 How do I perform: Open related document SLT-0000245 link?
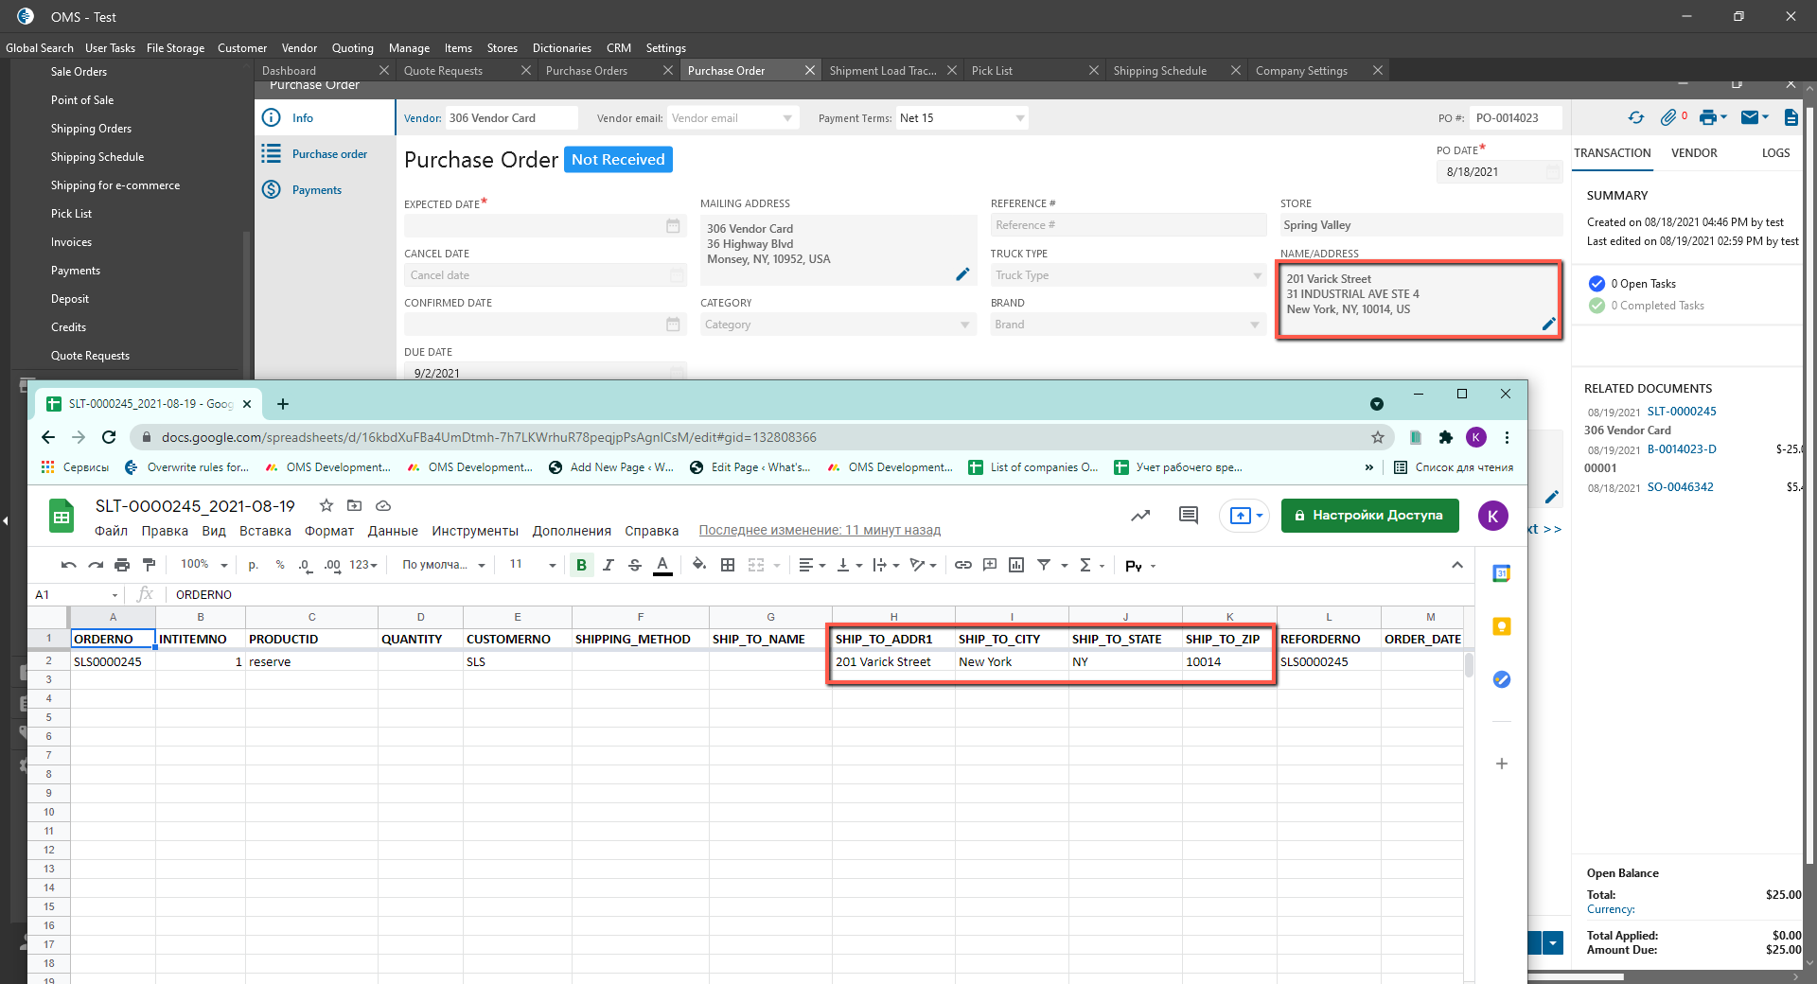point(1681,412)
